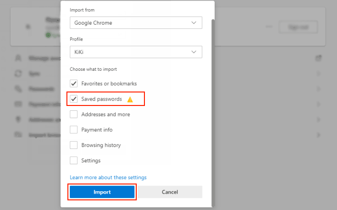Expand the Passwords row chevron on the right

pyautogui.click(x=318, y=89)
